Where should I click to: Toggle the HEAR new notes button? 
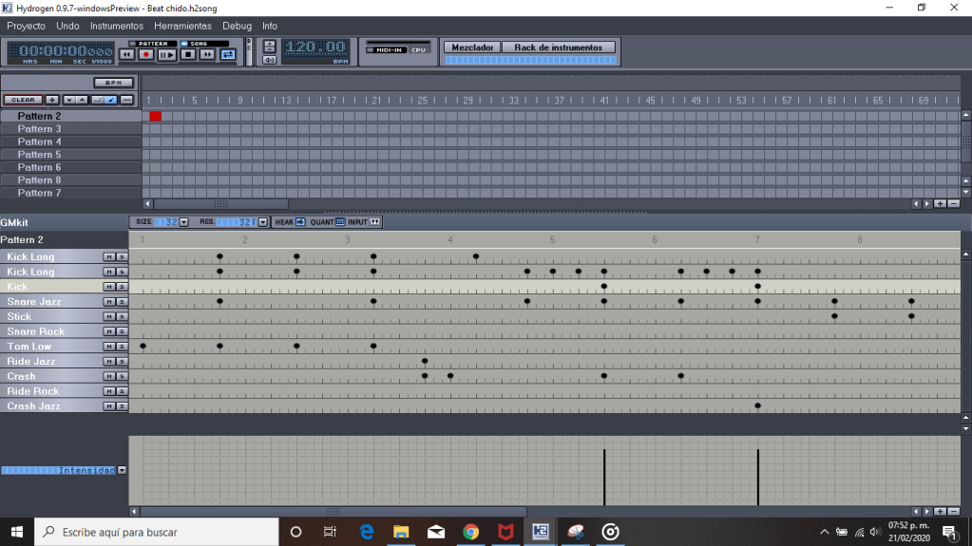[300, 222]
